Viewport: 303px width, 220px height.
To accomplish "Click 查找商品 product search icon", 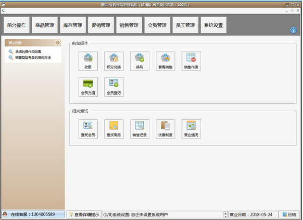I will [x=114, y=128].
